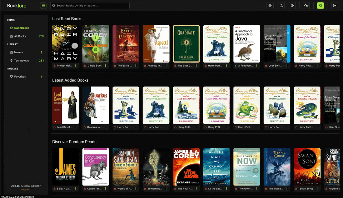Open Words of Radiance three-dot menu
Image resolution: width=343 pixels, height=198 pixels.
[x=136, y=189]
